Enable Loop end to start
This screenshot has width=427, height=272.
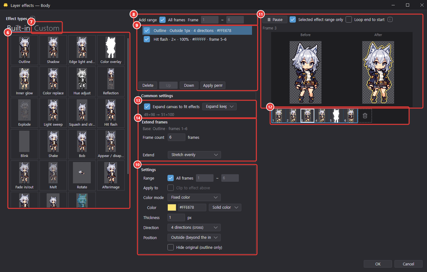coord(349,19)
